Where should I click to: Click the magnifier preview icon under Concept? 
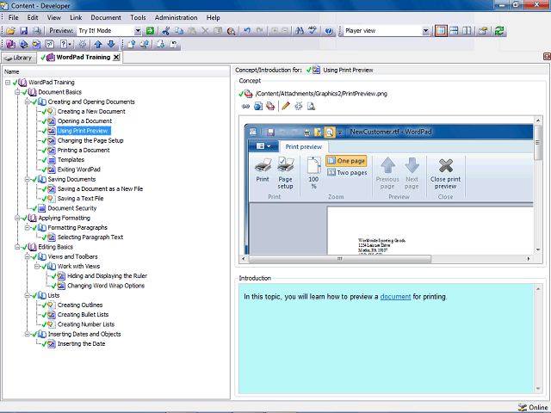click(311, 106)
